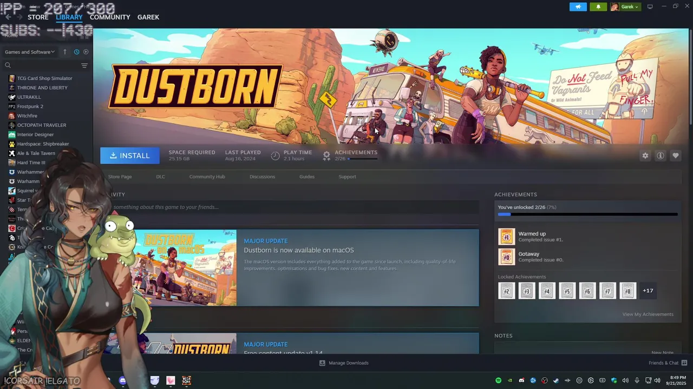This screenshot has width=693, height=389.
Task: Open the GAREK profile tab
Action: [x=148, y=17]
